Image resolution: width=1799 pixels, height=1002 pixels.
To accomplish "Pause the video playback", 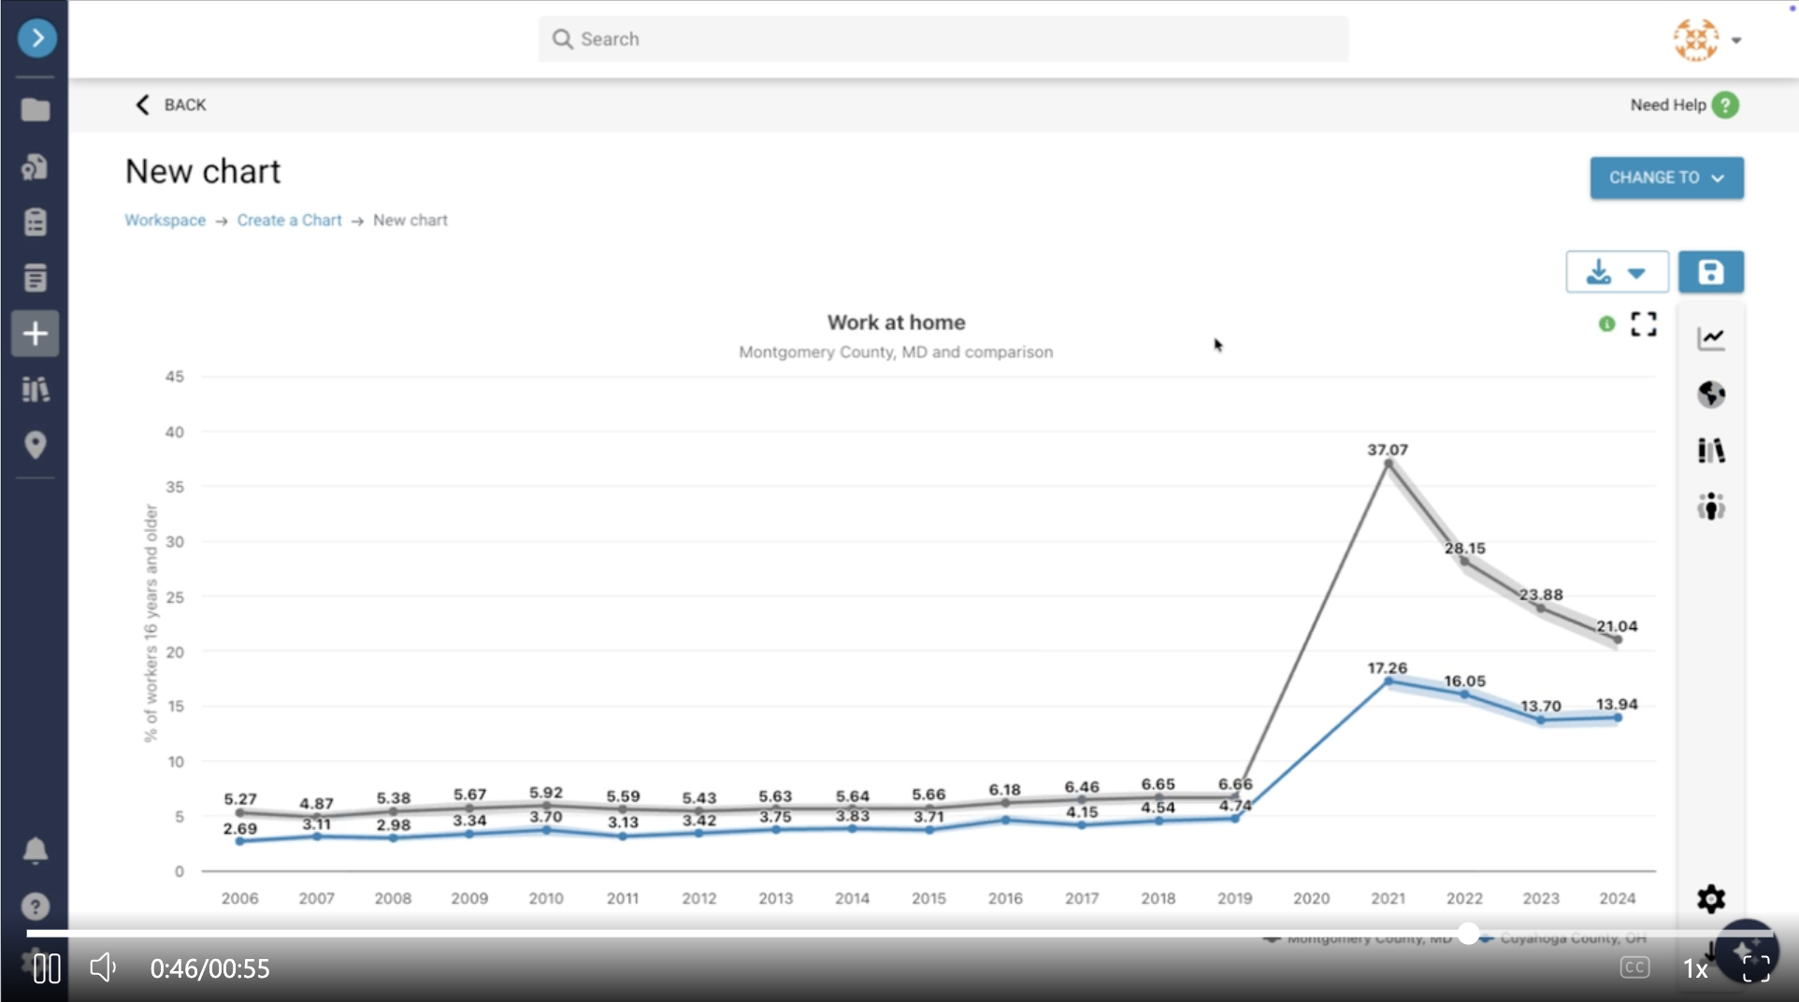I will click(47, 968).
